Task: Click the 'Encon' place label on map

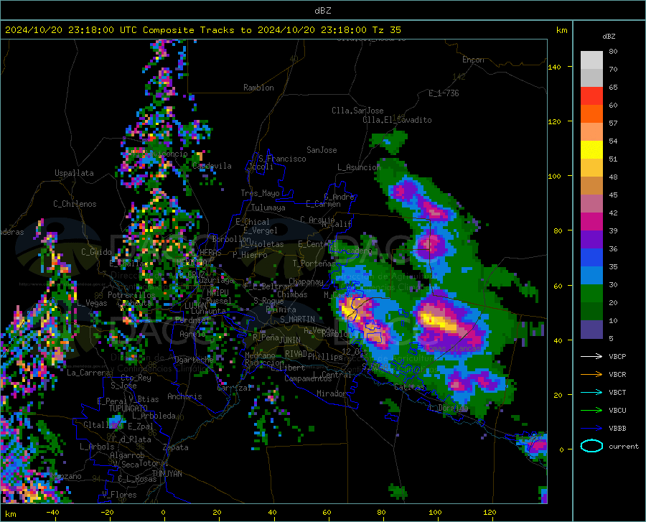Action: point(473,60)
